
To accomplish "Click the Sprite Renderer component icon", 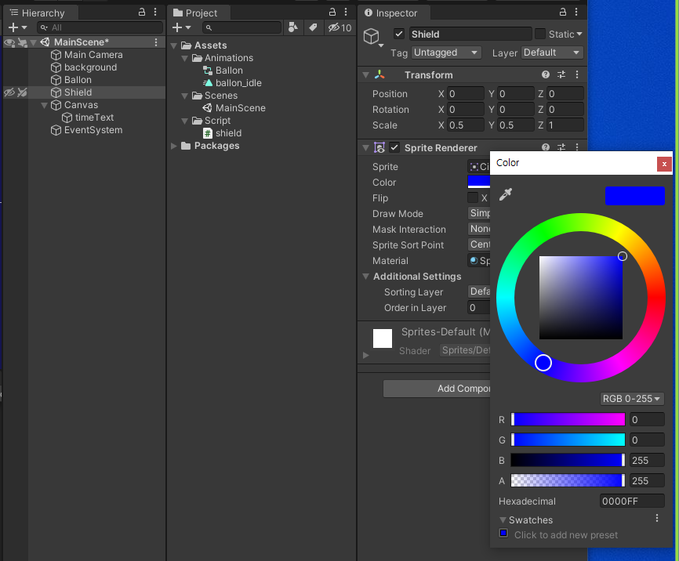I will click(x=379, y=147).
